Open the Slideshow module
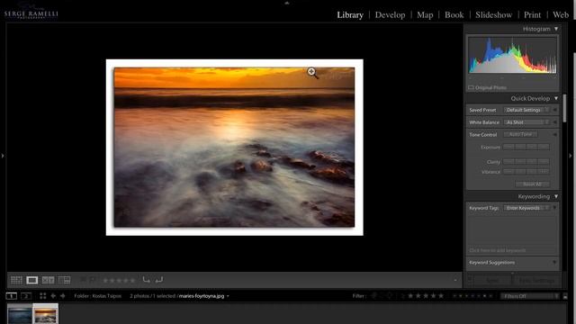 pyautogui.click(x=494, y=14)
